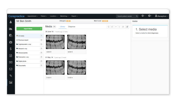The width and height of the screenshot is (176, 103).
Task: Open the Report menu
Action: (74, 16)
